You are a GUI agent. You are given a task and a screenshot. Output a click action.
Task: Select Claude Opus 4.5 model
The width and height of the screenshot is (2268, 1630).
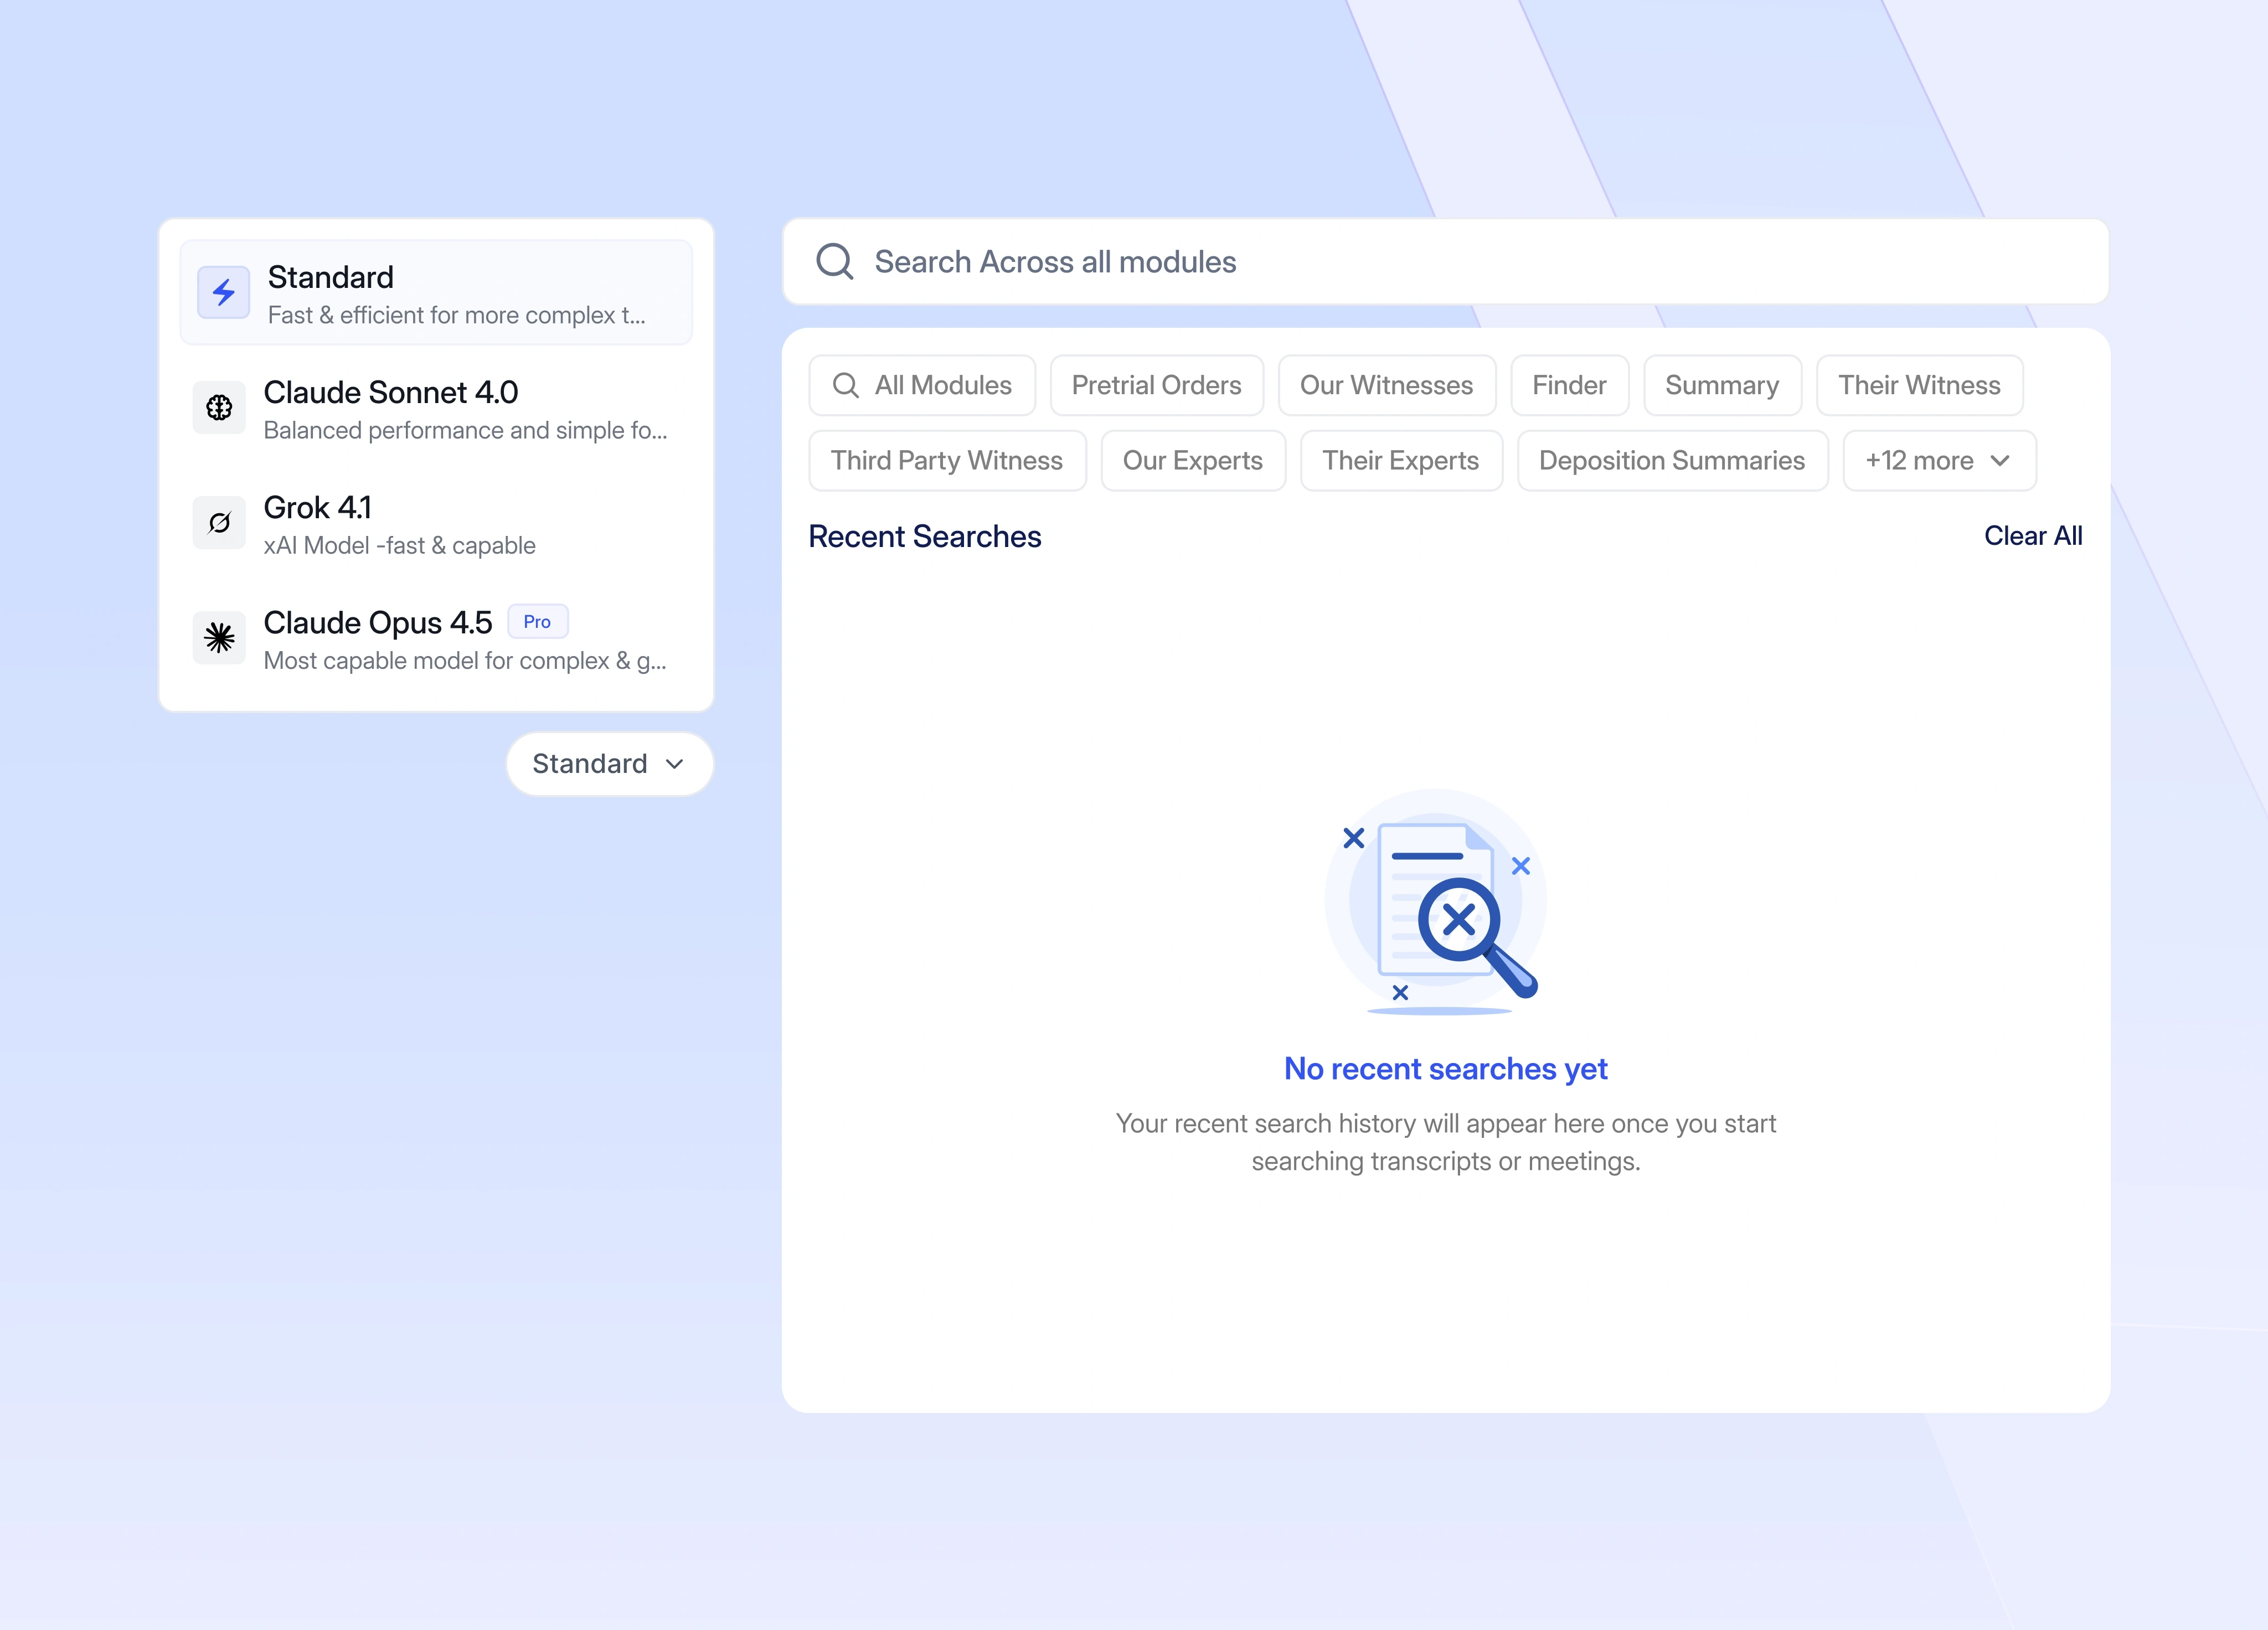pos(436,639)
